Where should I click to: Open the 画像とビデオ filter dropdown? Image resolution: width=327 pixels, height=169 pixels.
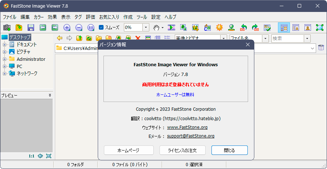pos(223,38)
